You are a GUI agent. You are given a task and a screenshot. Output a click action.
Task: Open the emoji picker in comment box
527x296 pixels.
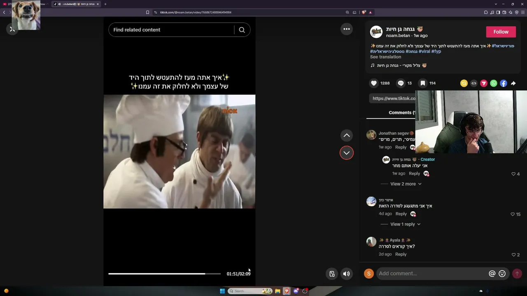click(x=502, y=273)
